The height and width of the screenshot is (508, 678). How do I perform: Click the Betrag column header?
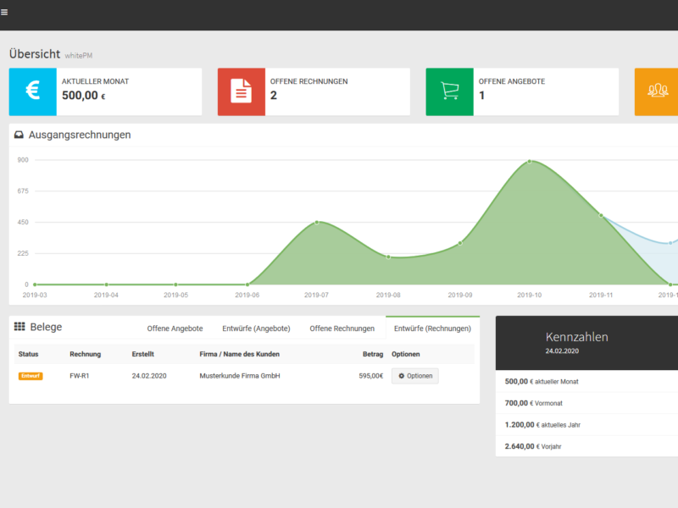tap(373, 354)
